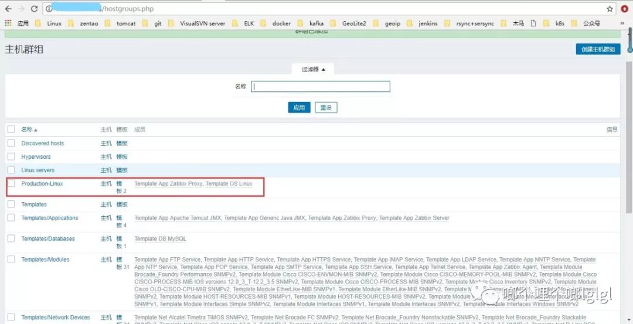Open Template App Generic Java JMX link
This screenshot has height=324, width=633.
tap(264, 218)
